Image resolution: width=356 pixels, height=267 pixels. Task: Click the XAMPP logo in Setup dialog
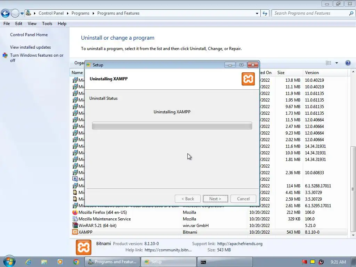tap(248, 79)
